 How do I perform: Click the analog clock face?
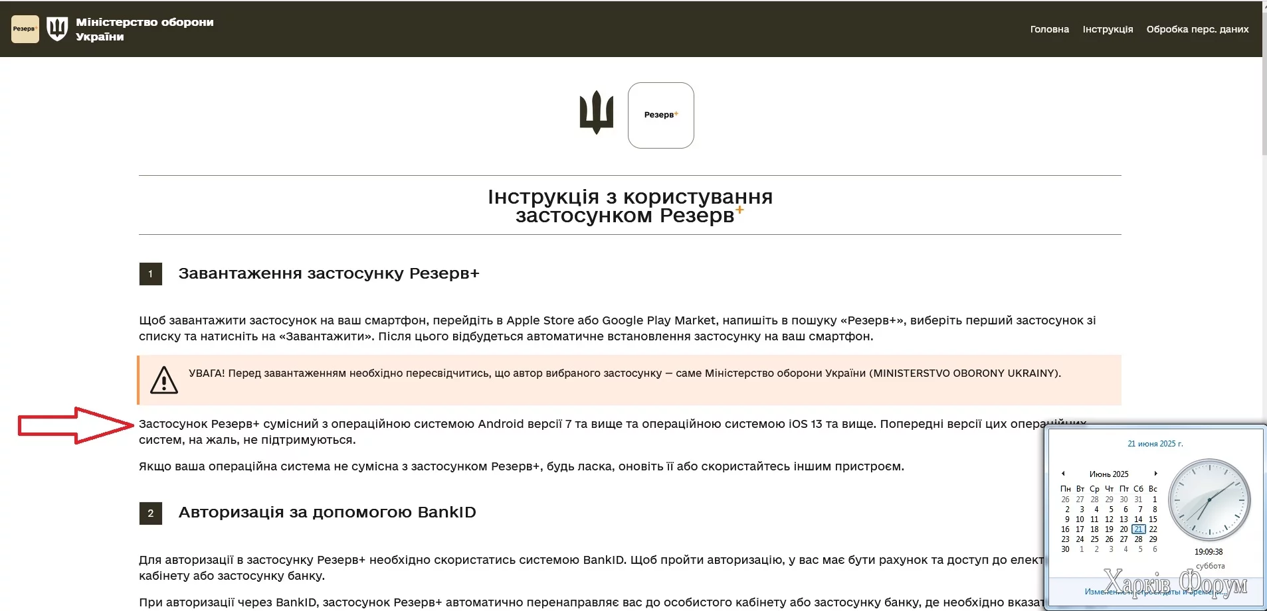coord(1209,500)
